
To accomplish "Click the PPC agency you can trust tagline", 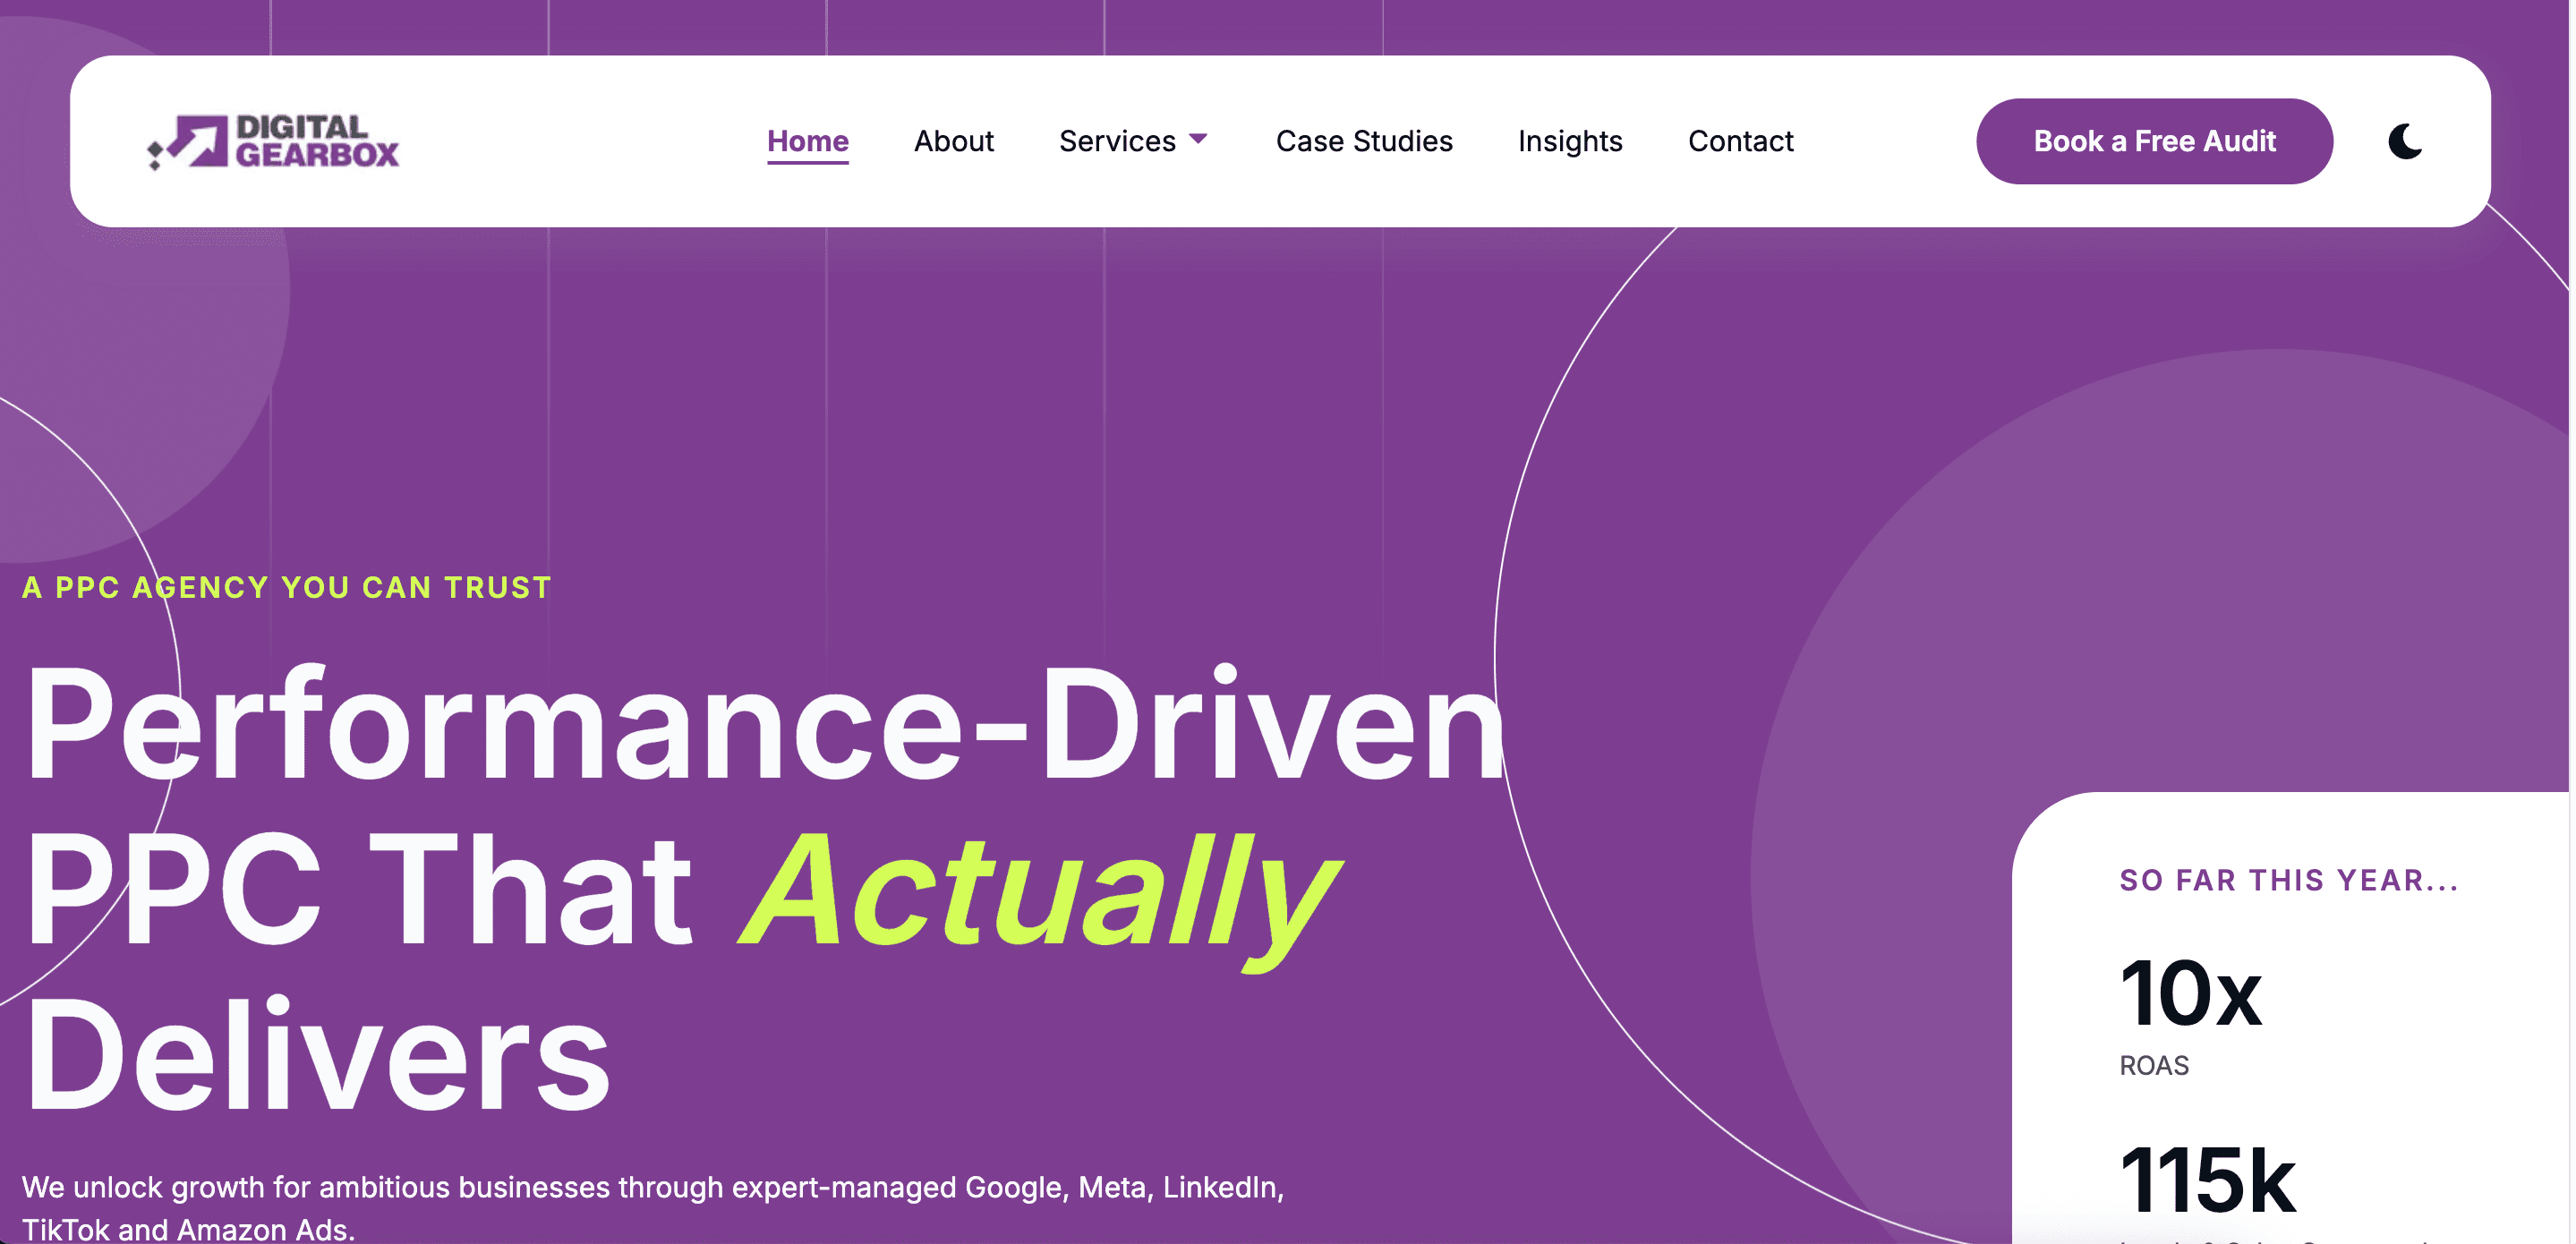I will (286, 587).
